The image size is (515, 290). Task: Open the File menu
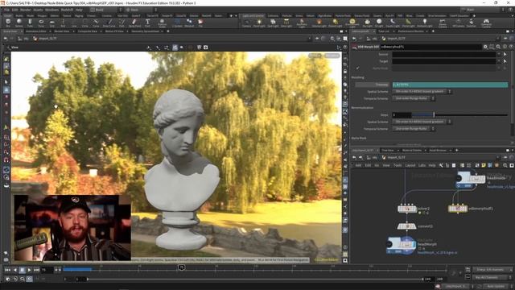tap(6, 10)
